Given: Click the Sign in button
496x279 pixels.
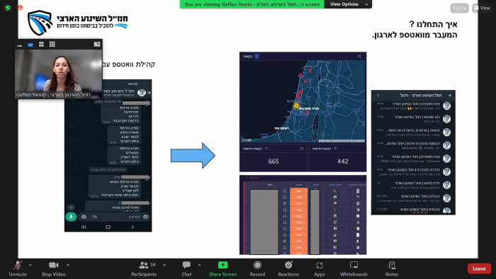Looking at the screenshot, I should click(459, 8).
